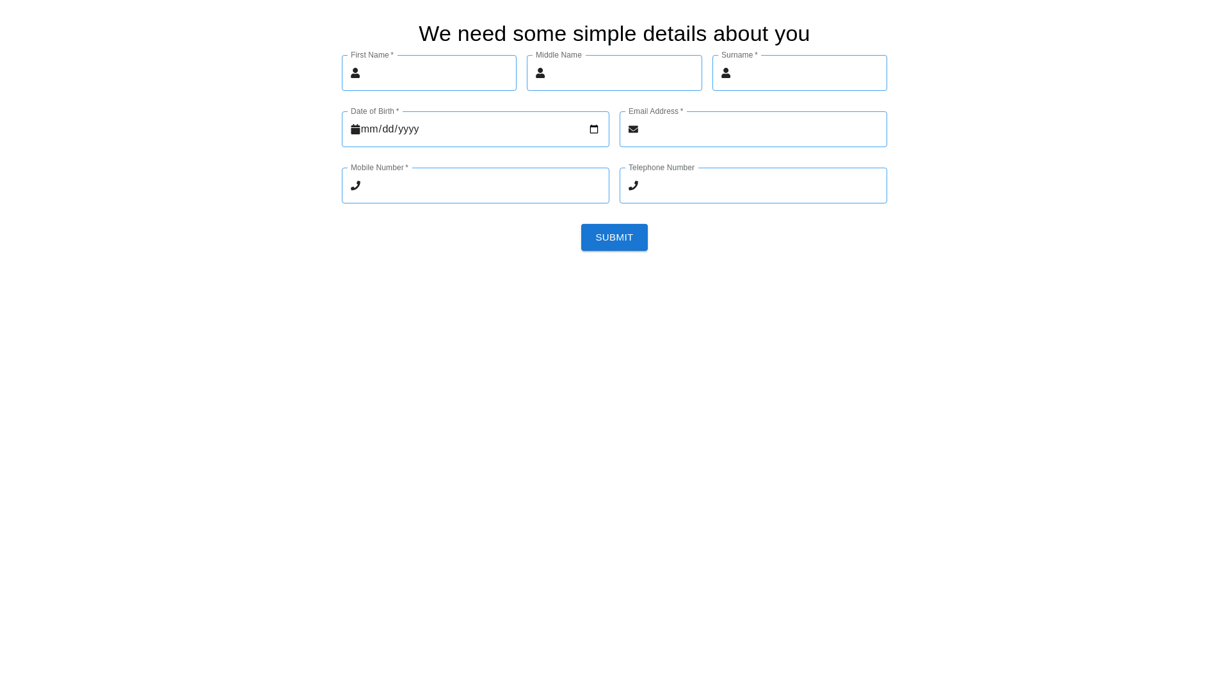Screen dimensions: 1229x691
Task: Select the Telephone Number input
Action: [762, 186]
